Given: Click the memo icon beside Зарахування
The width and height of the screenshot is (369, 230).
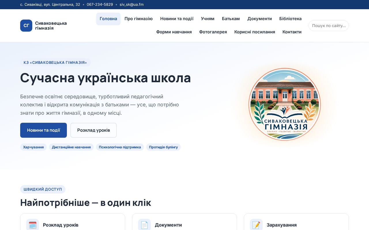Looking at the screenshot, I should [x=256, y=225].
